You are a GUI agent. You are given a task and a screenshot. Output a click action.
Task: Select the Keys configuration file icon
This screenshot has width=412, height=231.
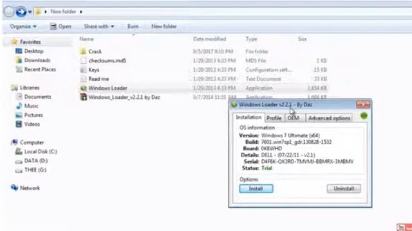[83, 70]
